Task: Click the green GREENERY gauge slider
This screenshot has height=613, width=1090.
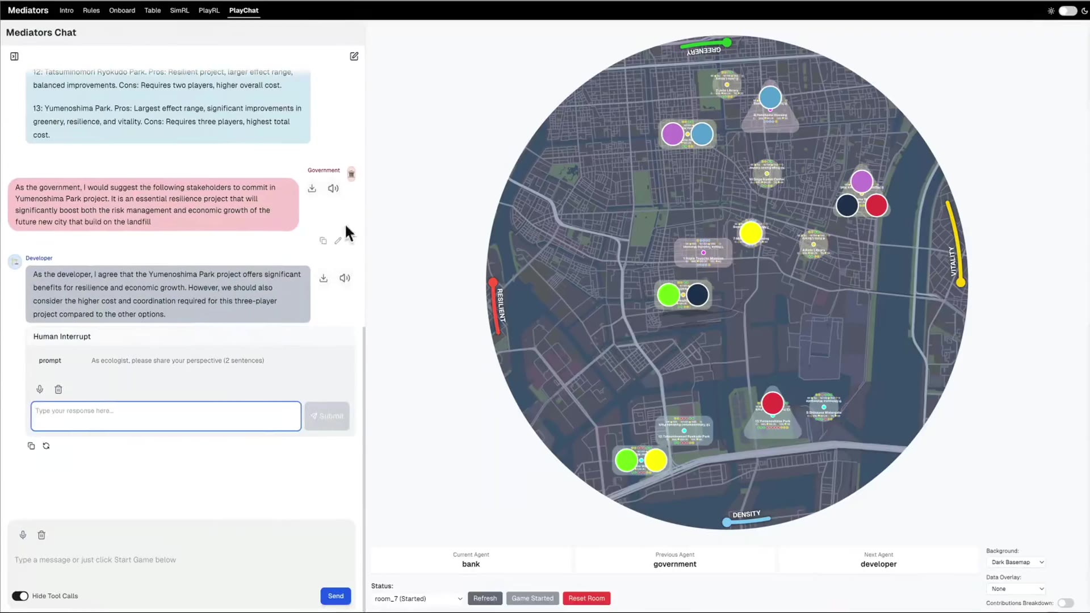Action: [706, 44]
